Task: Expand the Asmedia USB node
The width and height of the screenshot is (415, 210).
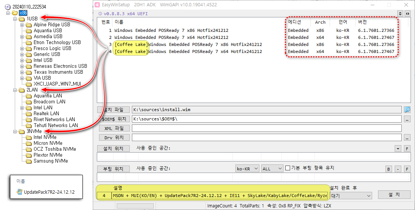Action: [22, 37]
